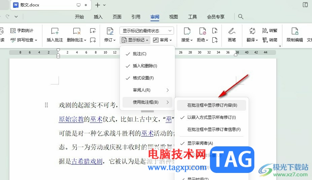
Task: Click the ruler first-line indent marker
Action: (58, 50)
